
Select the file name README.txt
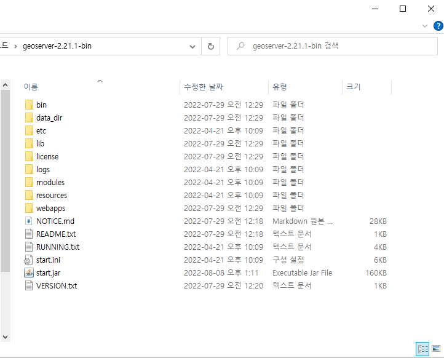click(56, 234)
